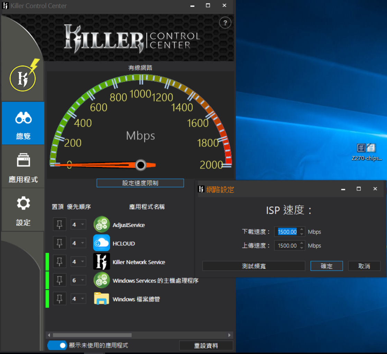The width and height of the screenshot is (387, 354).
Task: Select Killer Network Service row text
Action: click(139, 262)
